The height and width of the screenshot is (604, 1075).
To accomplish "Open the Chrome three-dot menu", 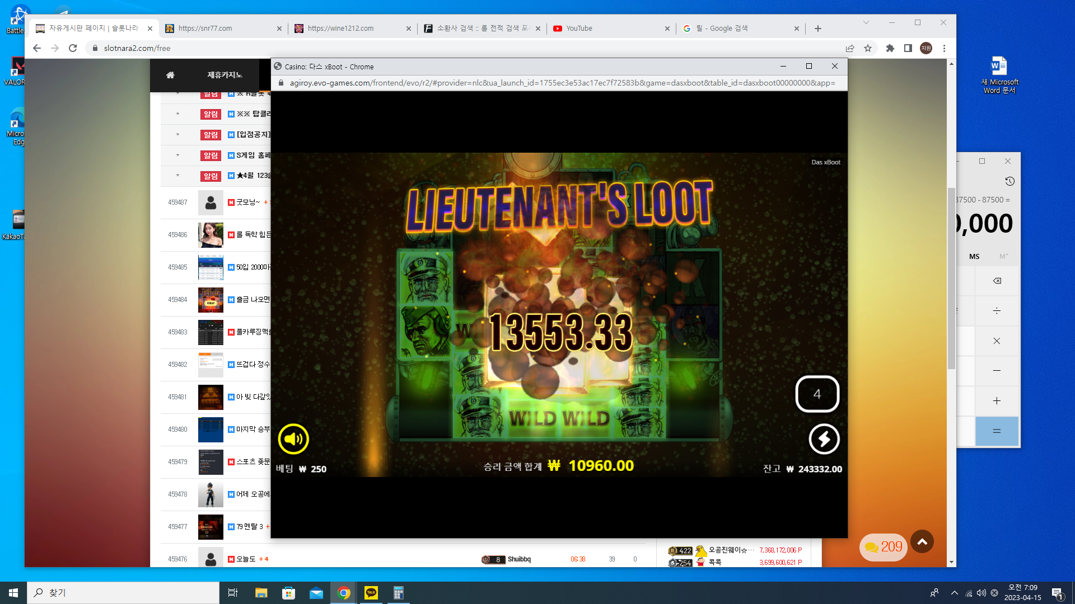I will click(x=944, y=48).
